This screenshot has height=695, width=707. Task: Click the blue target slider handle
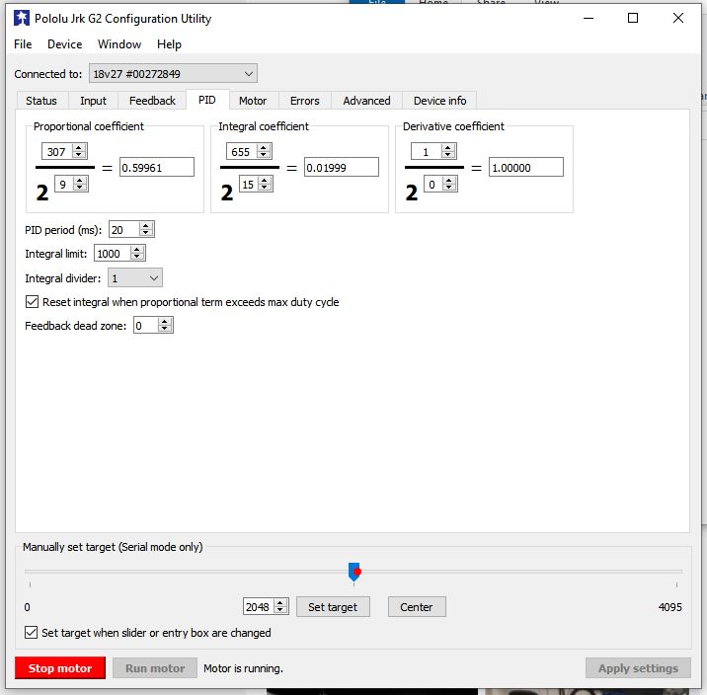coord(353,572)
